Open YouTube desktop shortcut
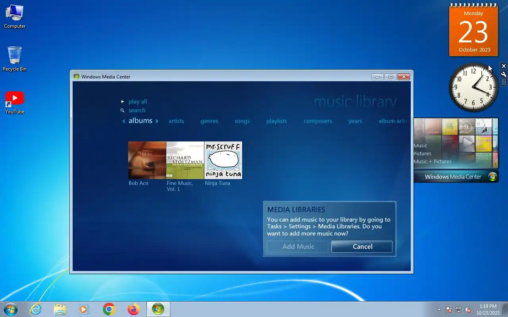This screenshot has width=508, height=317. pos(15,103)
